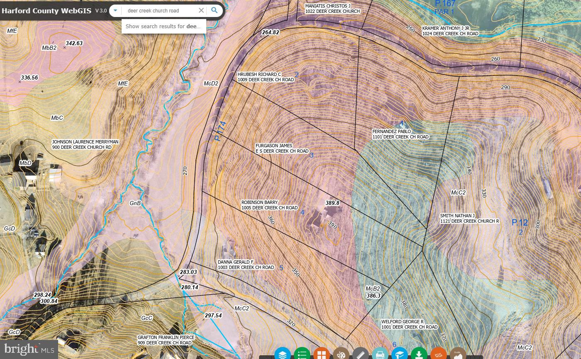Screen dimensions: 581x359
Task: Open the Basemap Gallery grid icon
Action: [322, 354]
